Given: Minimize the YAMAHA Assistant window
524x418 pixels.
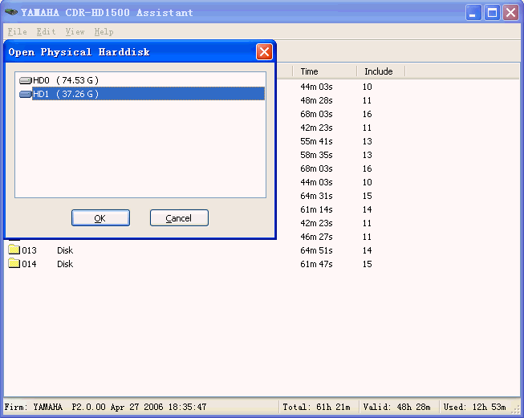Looking at the screenshot, I should click(x=473, y=13).
